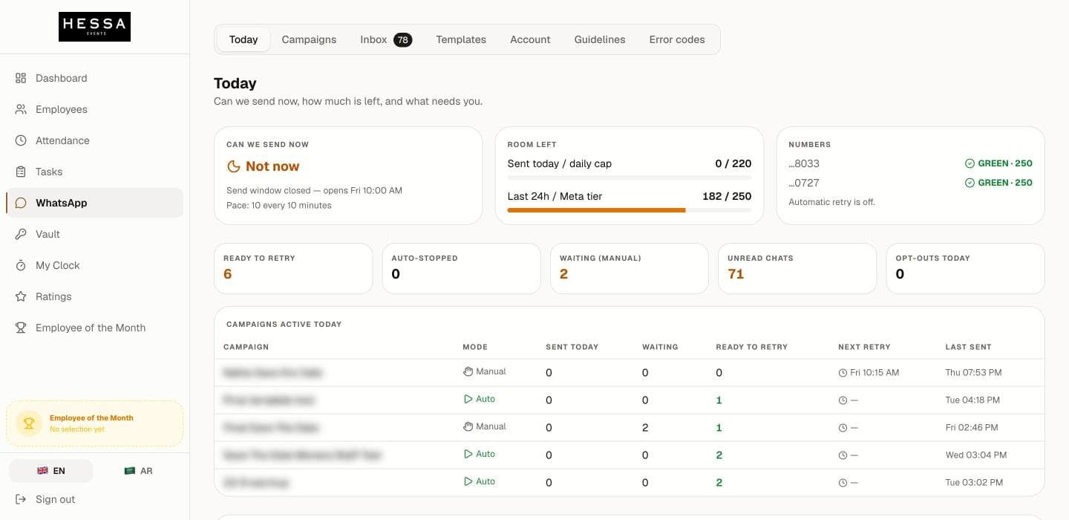Click the 182 / 250 value
Screen dimensions: 1069x520
(x=727, y=196)
